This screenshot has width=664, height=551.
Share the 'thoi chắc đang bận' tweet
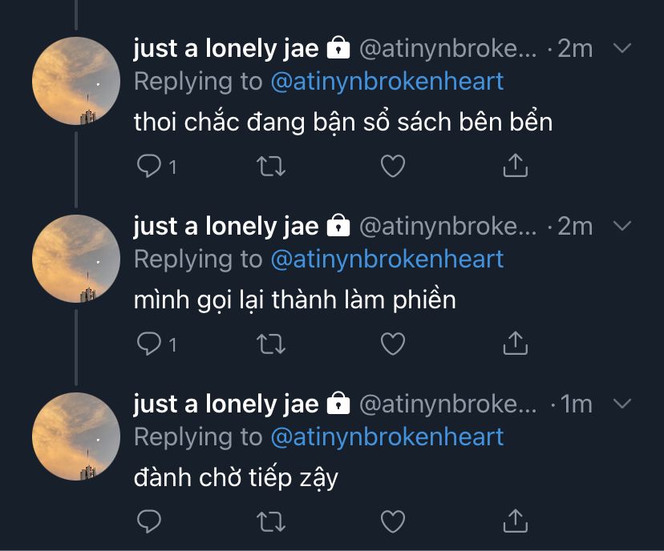click(x=516, y=165)
